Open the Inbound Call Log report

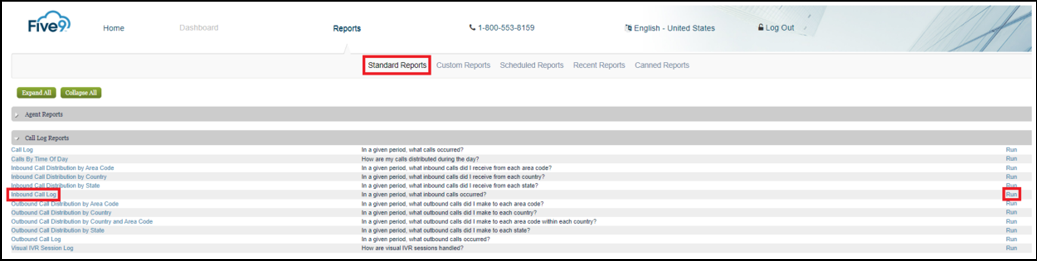33,195
